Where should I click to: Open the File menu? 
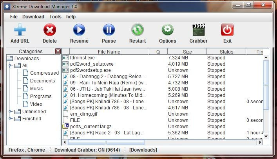point(14,17)
